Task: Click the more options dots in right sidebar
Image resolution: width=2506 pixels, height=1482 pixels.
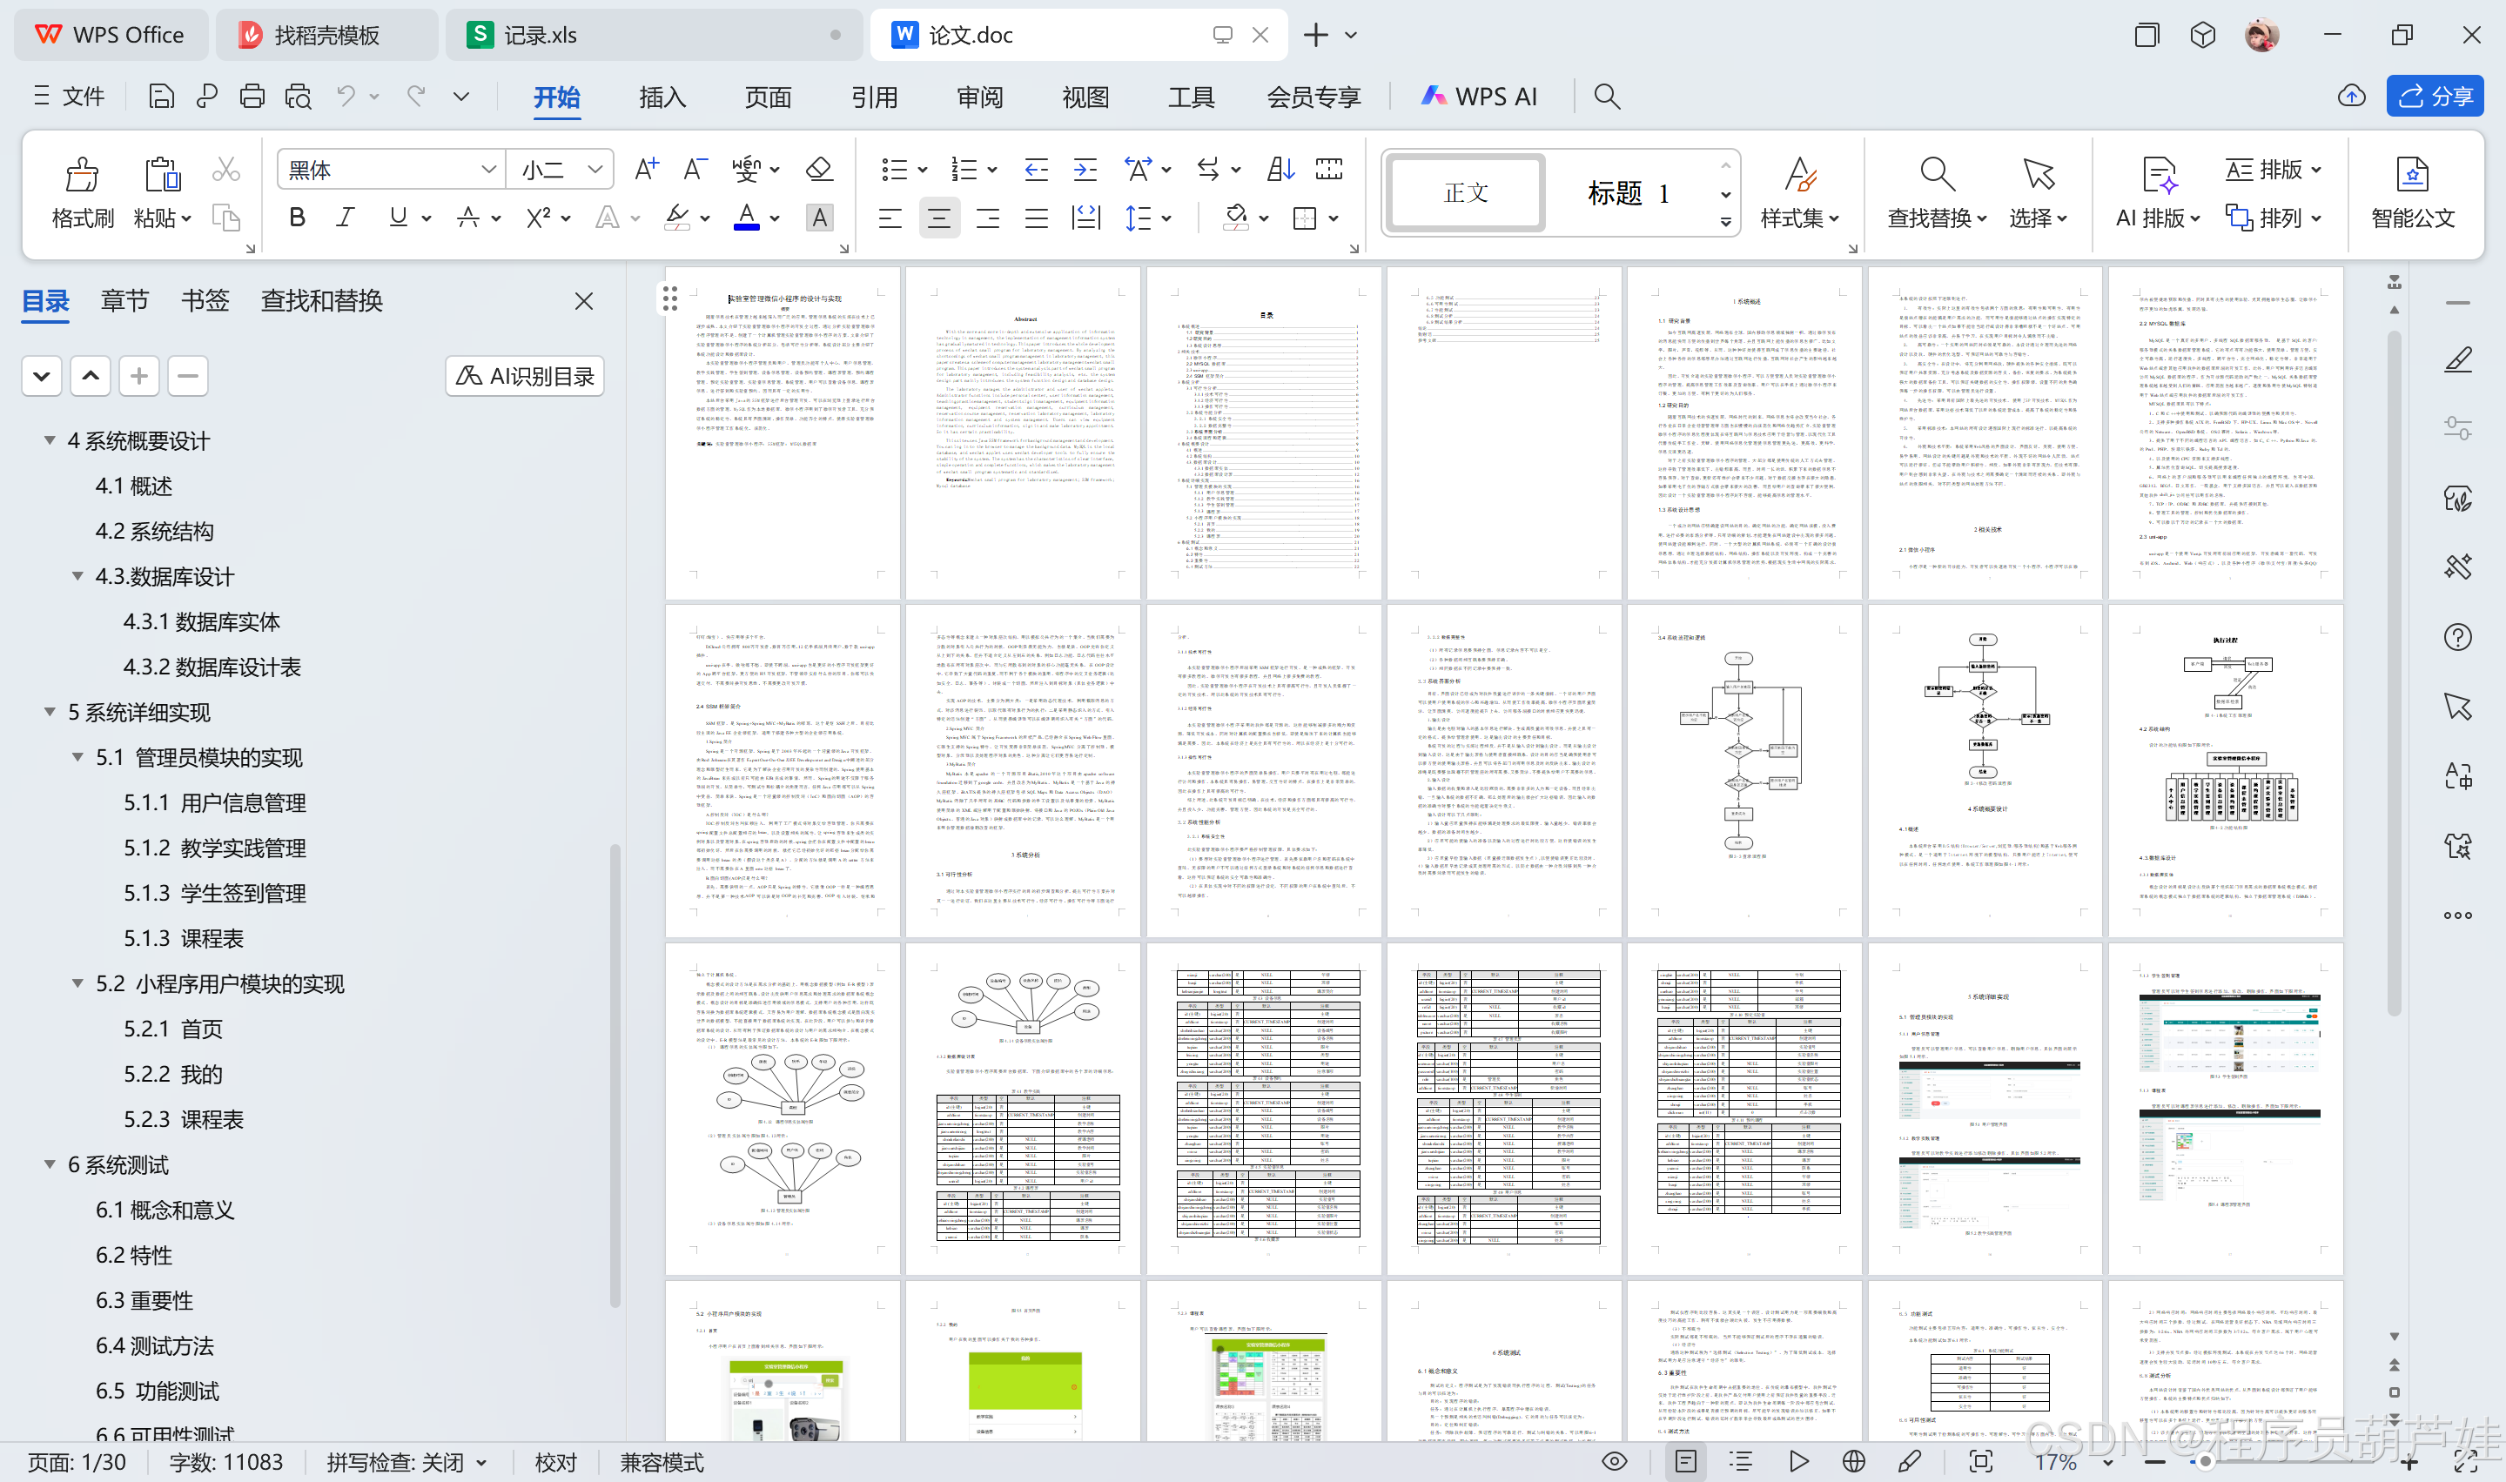Action: coord(2457,915)
